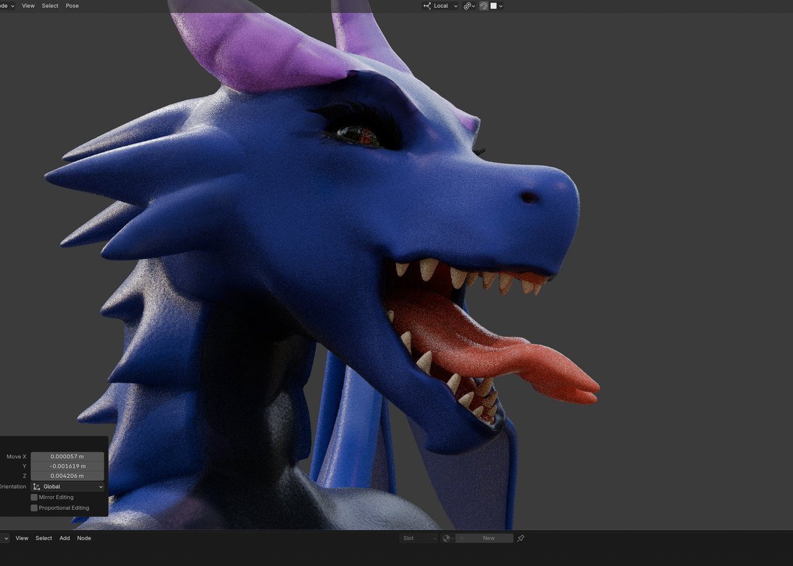
Task: Click the Move X value field
Action: (x=67, y=456)
